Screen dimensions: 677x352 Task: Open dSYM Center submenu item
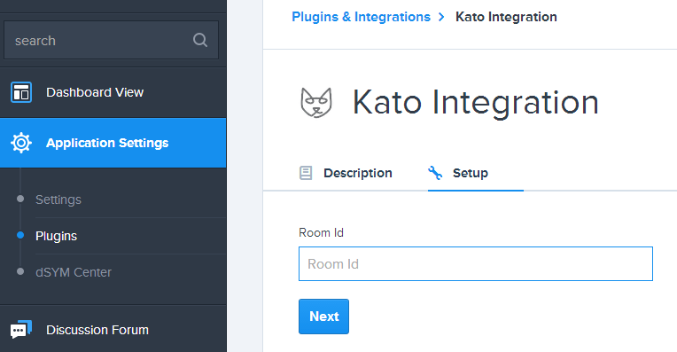pos(74,272)
